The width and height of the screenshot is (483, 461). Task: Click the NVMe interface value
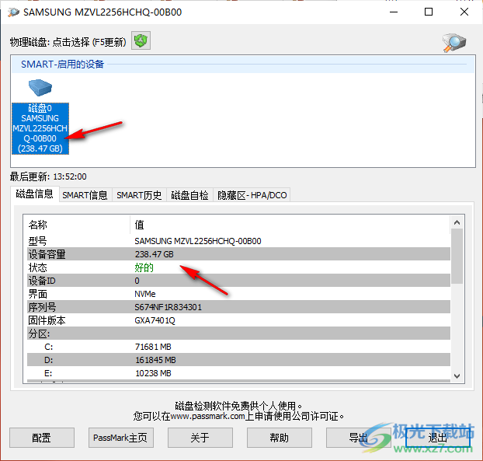(x=145, y=294)
